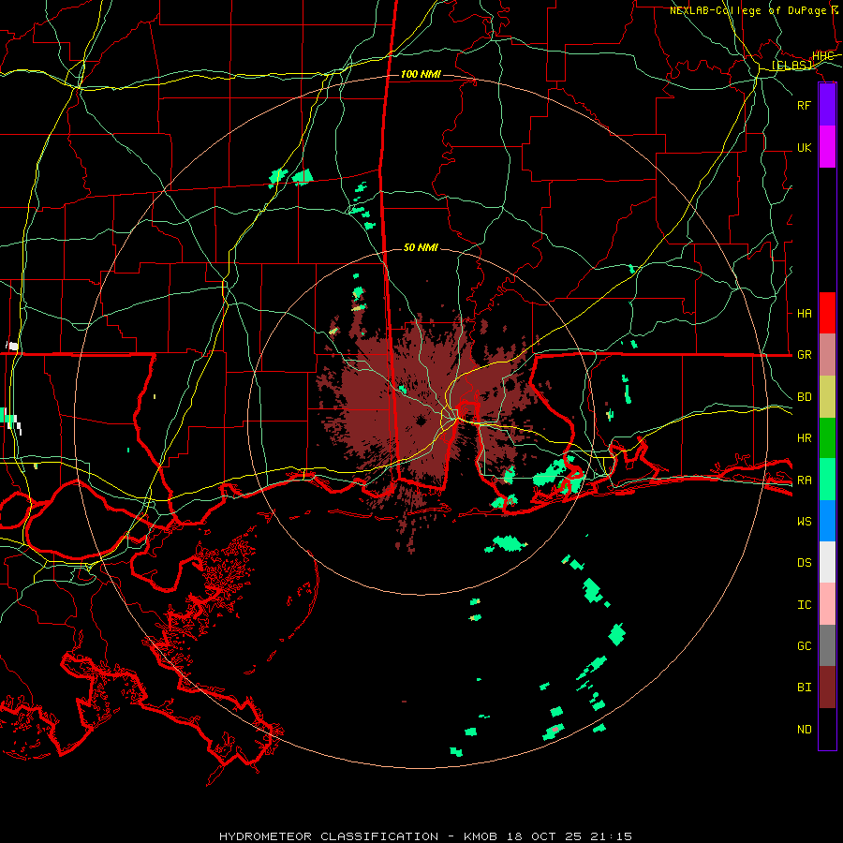843x843 pixels.
Task: Click the blue WS legend swatch
Action: pyautogui.click(x=827, y=521)
